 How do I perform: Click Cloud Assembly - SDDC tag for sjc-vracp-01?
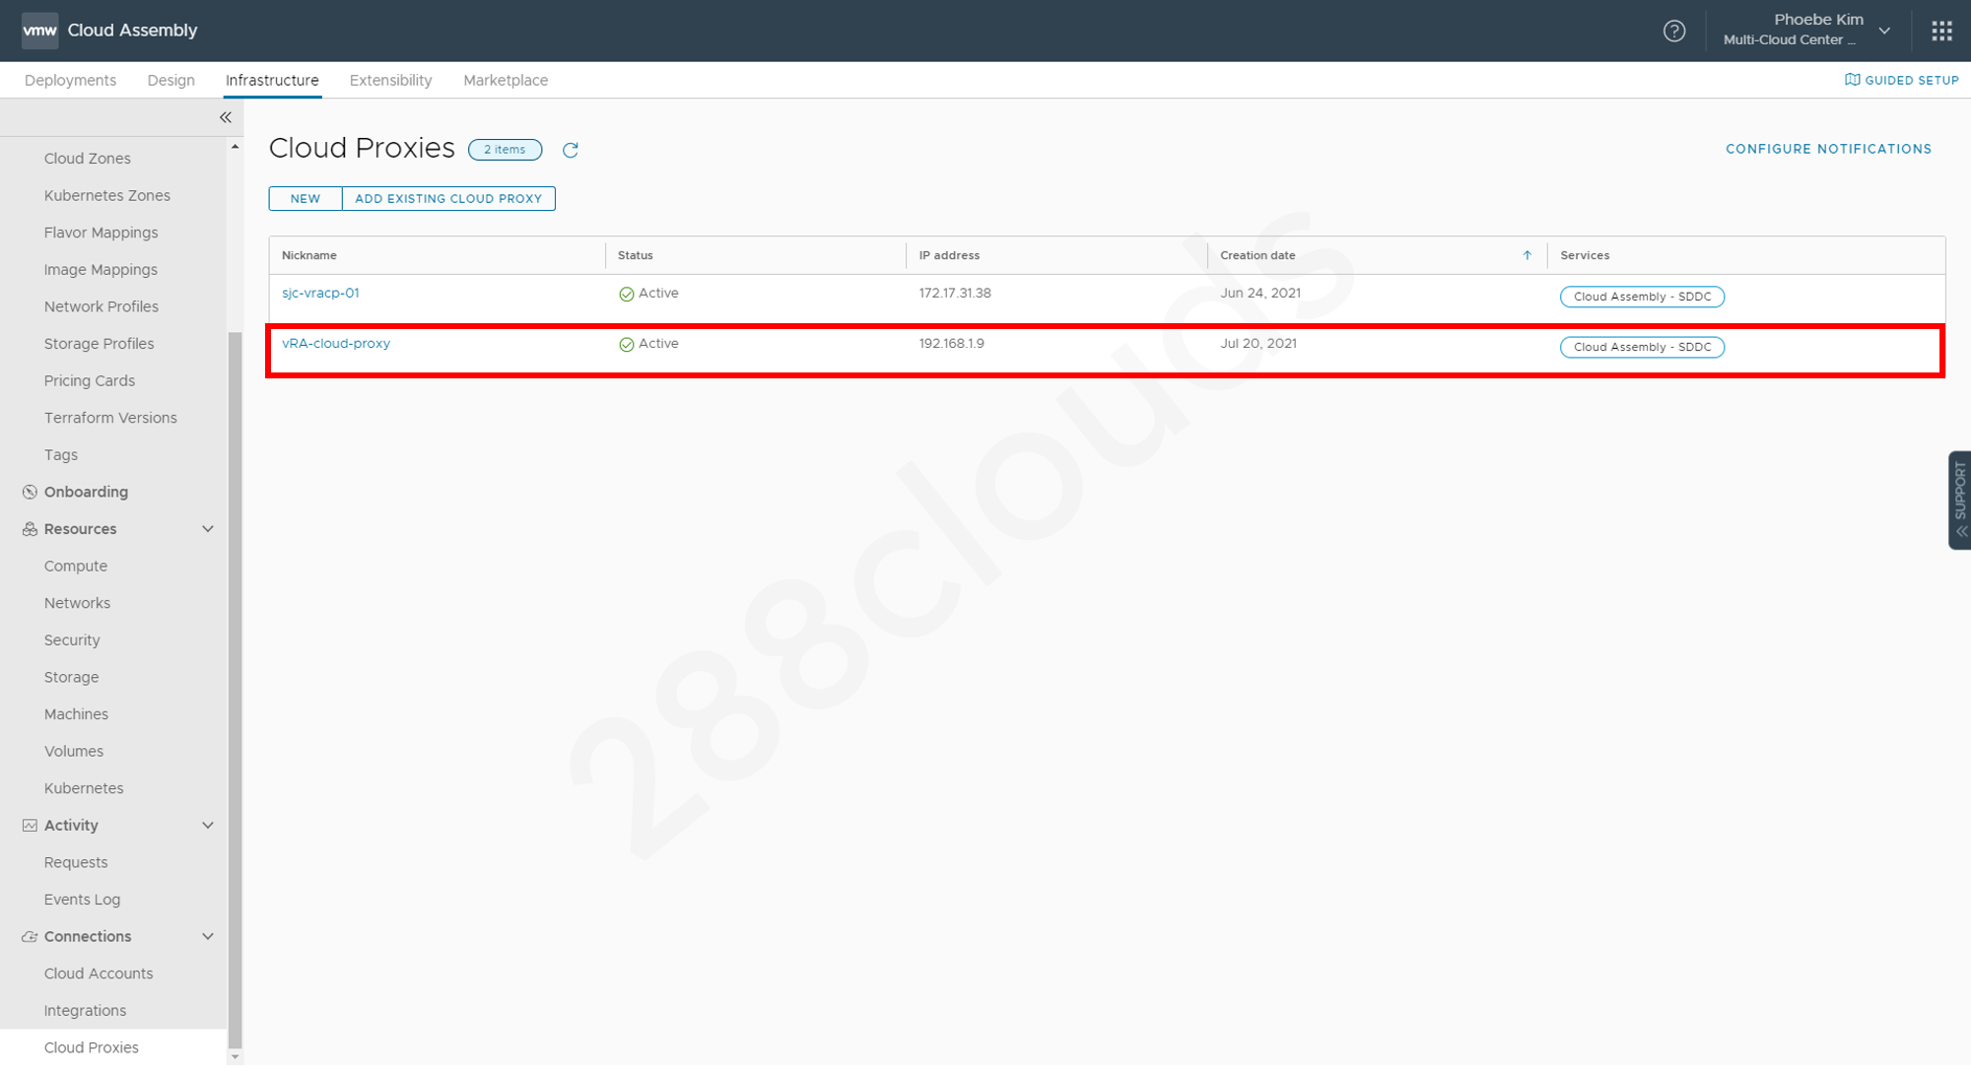tap(1642, 297)
